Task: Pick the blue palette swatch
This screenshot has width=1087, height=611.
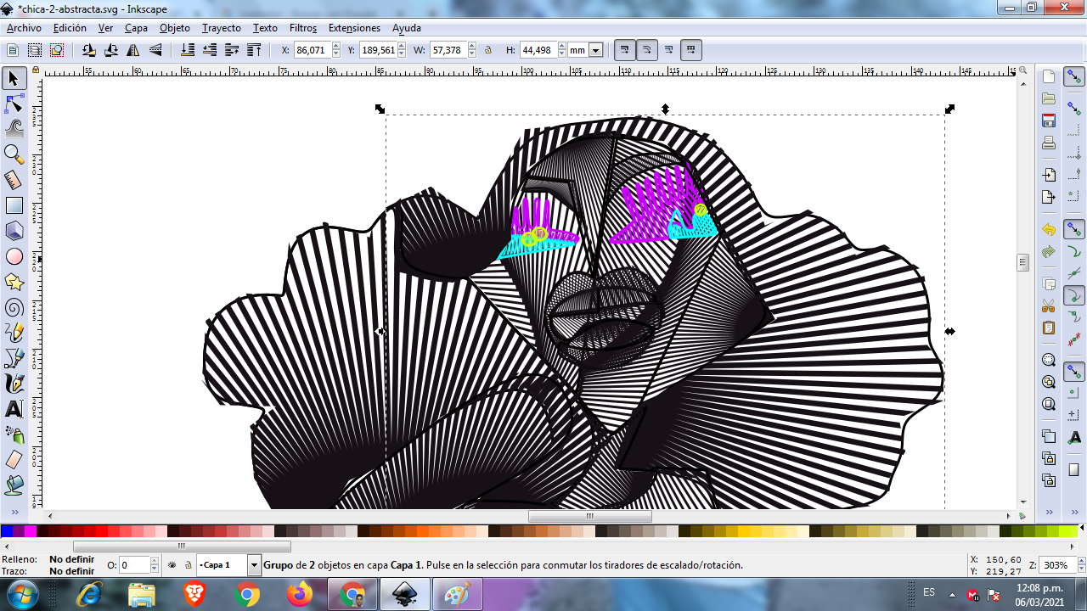Action: [x=7, y=531]
